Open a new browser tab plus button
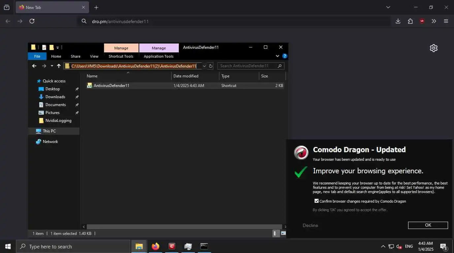 (96, 7)
